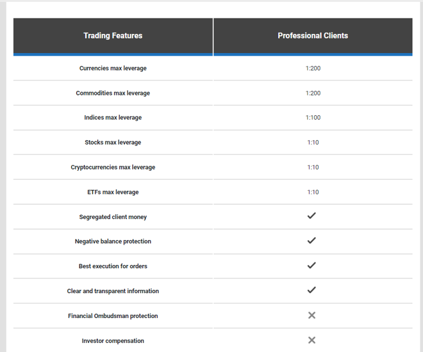The width and height of the screenshot is (423, 352).
Task: Click the ETFs 1:10 leverage value
Action: [x=313, y=192]
